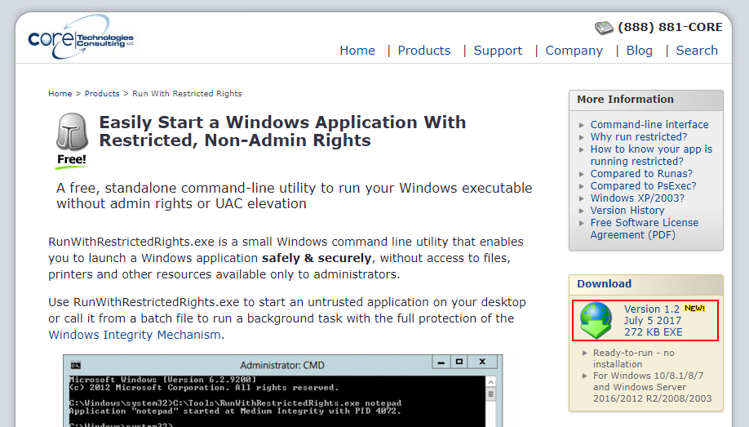
Task: Download Version 1.2 link text
Action: [x=652, y=309]
